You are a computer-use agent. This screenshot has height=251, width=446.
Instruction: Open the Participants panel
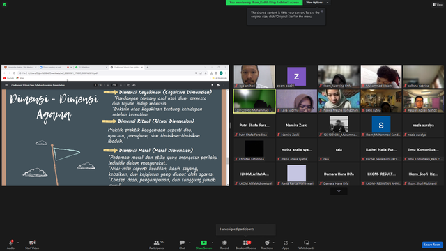(156, 244)
